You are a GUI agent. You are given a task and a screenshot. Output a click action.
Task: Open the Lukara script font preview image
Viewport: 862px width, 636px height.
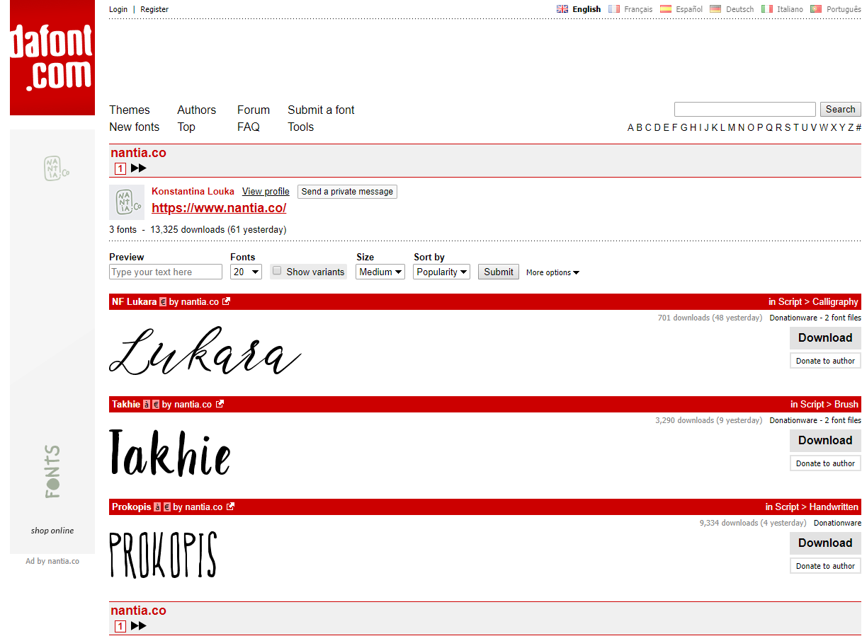205,351
